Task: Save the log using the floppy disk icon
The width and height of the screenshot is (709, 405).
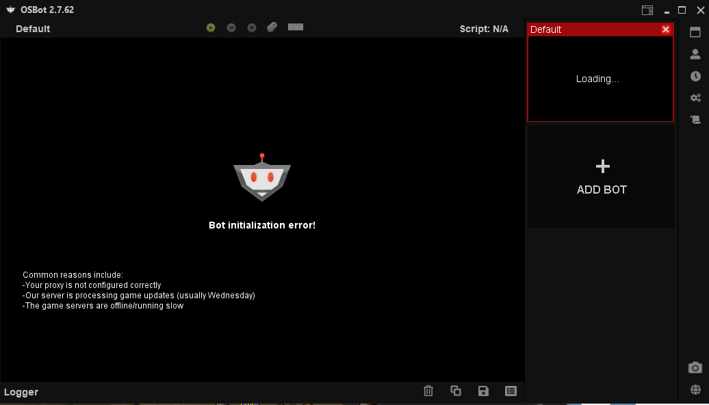Action: [x=483, y=391]
